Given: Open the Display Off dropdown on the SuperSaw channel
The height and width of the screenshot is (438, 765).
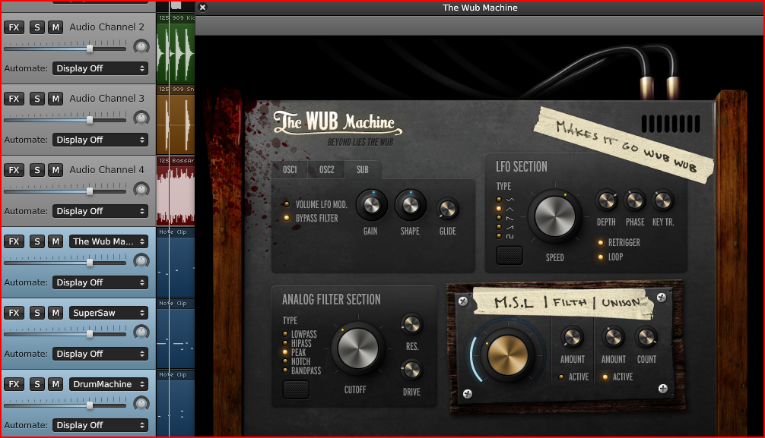Looking at the screenshot, I should click(100, 353).
